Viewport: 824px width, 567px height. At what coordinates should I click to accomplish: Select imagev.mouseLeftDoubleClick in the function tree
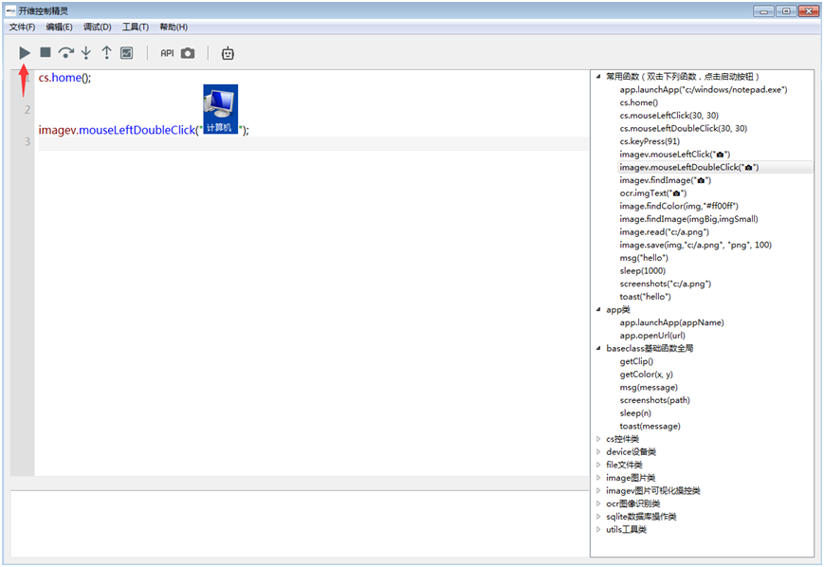[689, 167]
